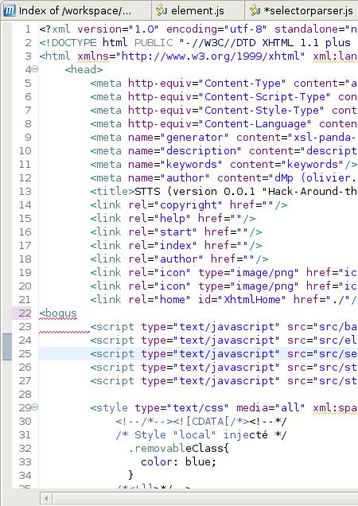
Task: Collapse the <head> fold on line 4
Action: click(x=35, y=69)
